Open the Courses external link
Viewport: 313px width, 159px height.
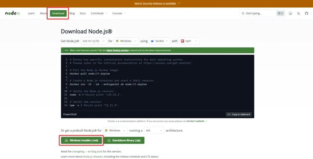click(x=119, y=13)
